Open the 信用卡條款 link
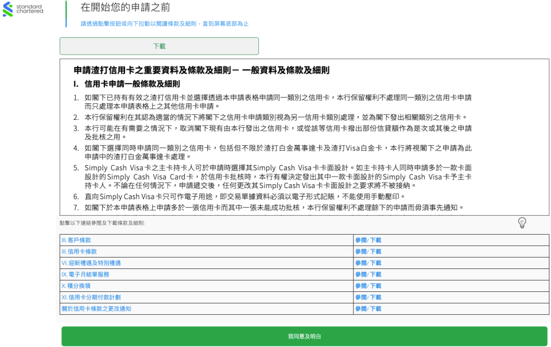 tap(79, 252)
